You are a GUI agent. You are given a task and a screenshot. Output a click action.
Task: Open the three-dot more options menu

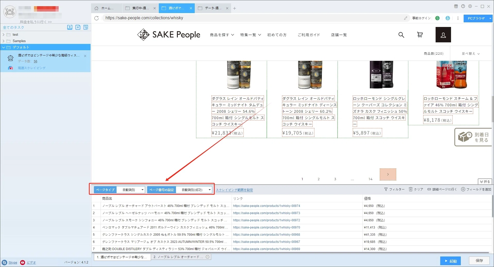[x=458, y=18]
